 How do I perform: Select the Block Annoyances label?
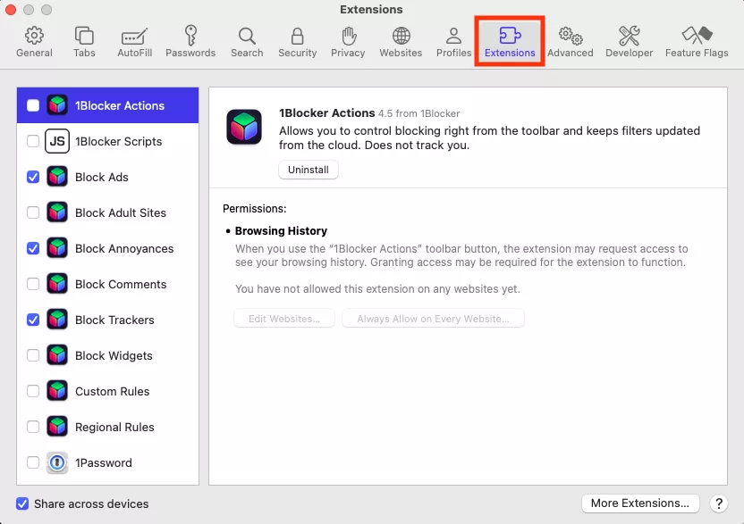(124, 248)
